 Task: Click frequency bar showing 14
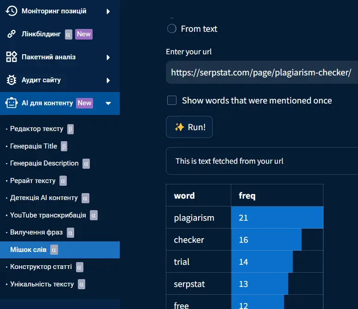coord(262,262)
